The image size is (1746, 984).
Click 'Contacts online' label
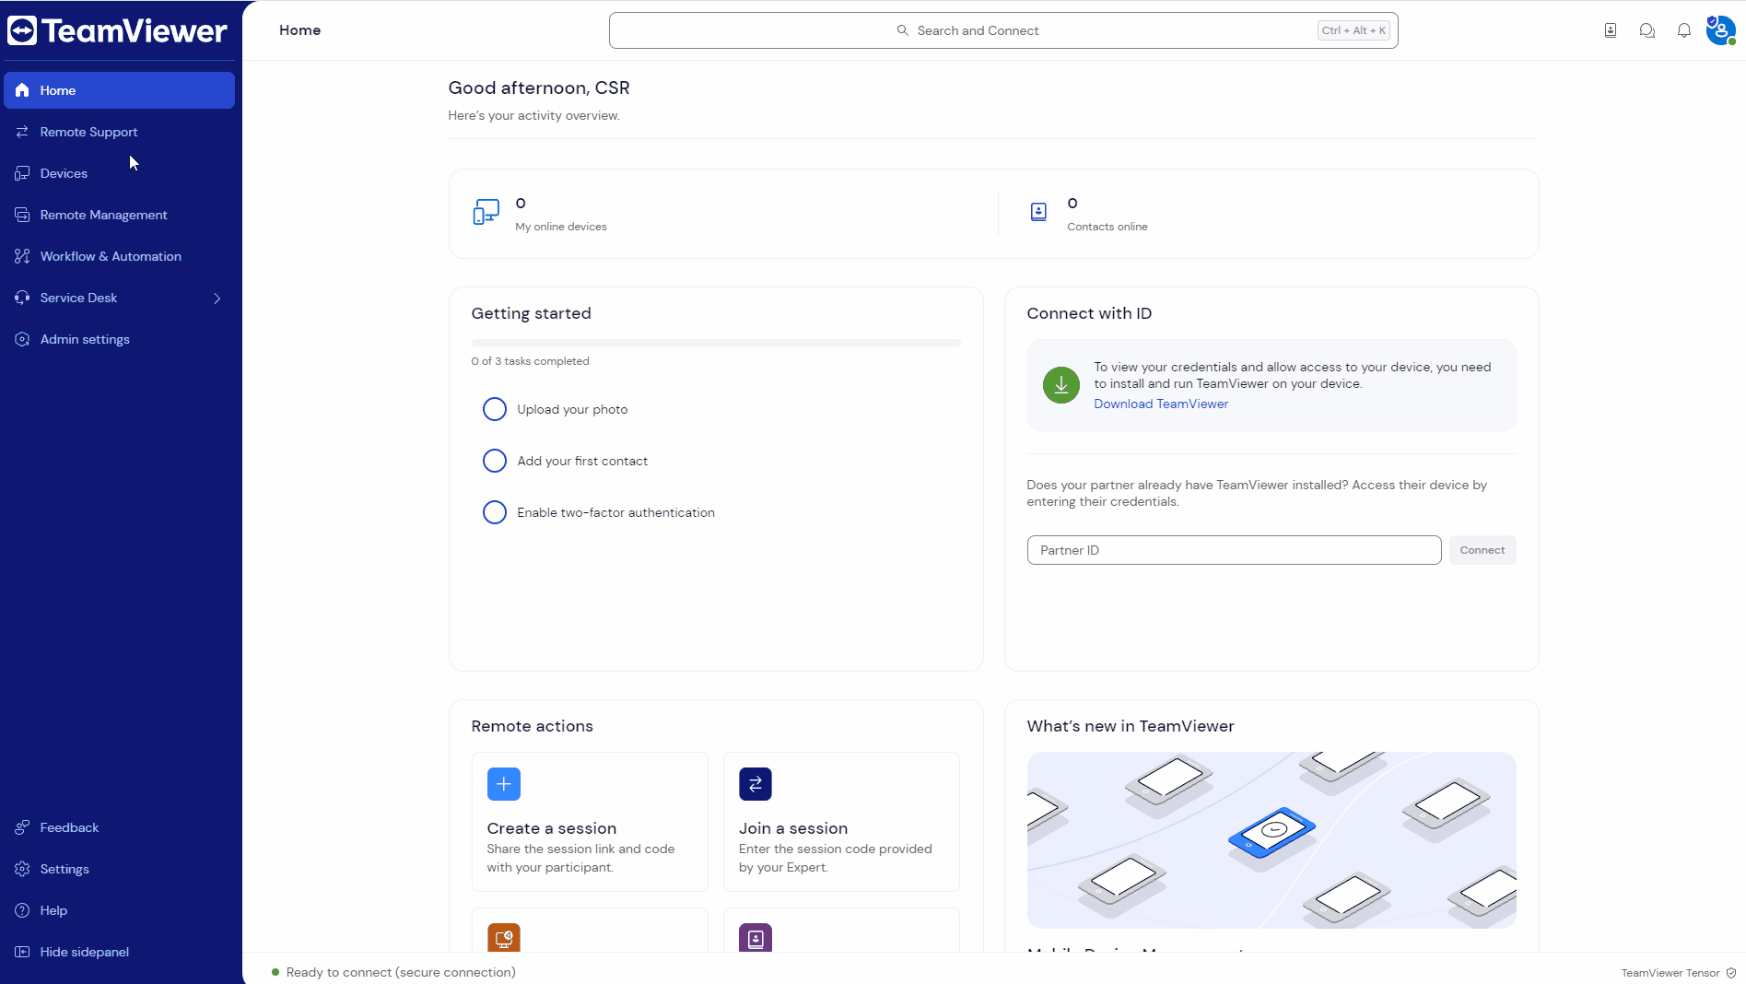click(1107, 227)
